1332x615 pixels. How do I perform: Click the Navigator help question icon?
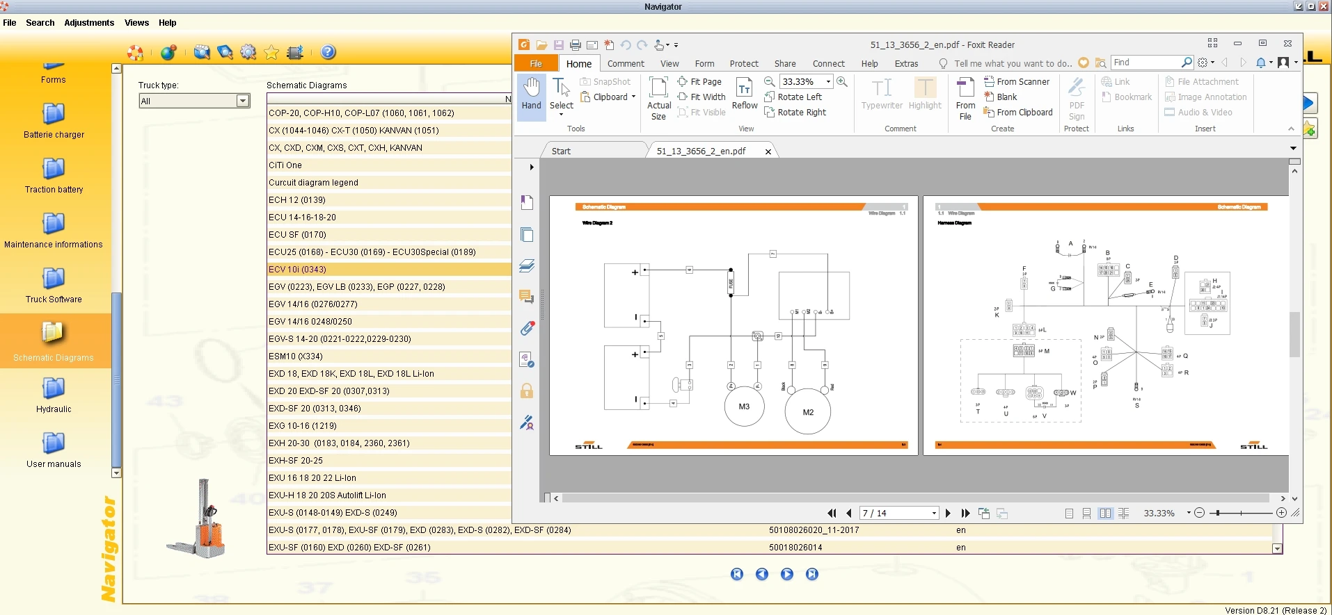328,52
